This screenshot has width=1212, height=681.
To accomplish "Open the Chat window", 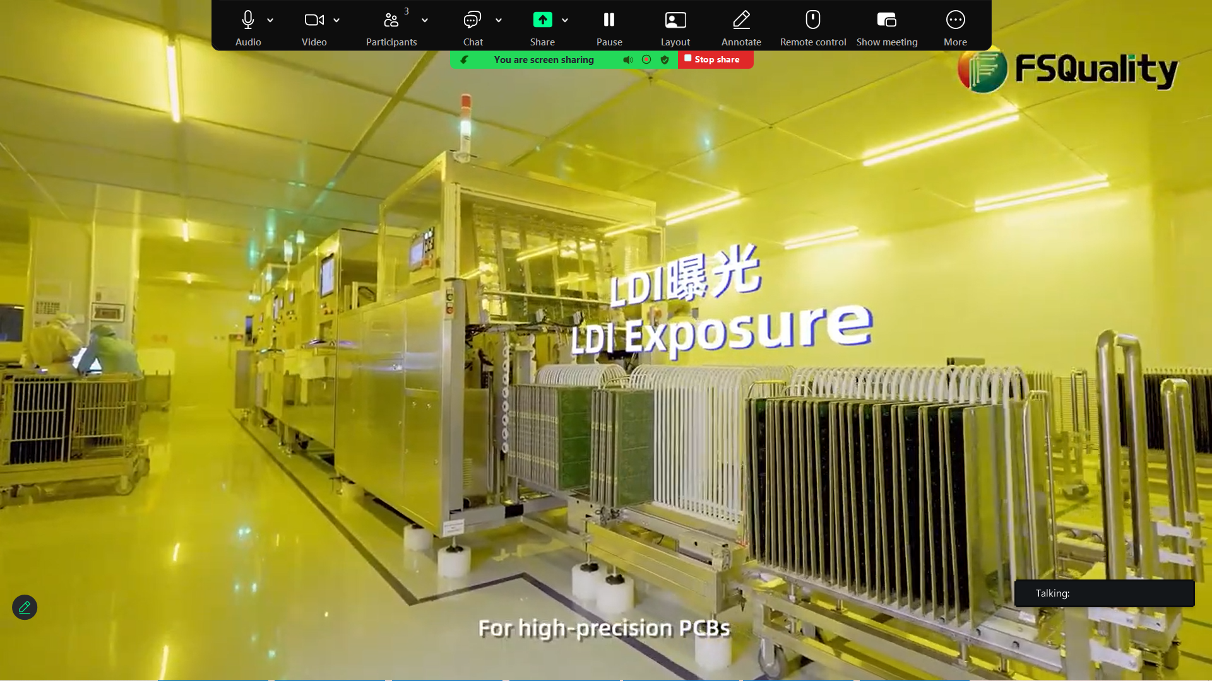I will tap(472, 20).
